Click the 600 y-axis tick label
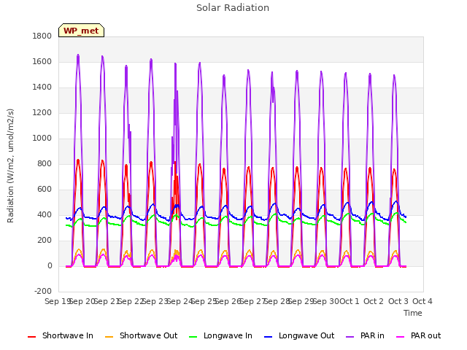Image resolution: width=467 pixels, height=350 pixels. coord(45,190)
